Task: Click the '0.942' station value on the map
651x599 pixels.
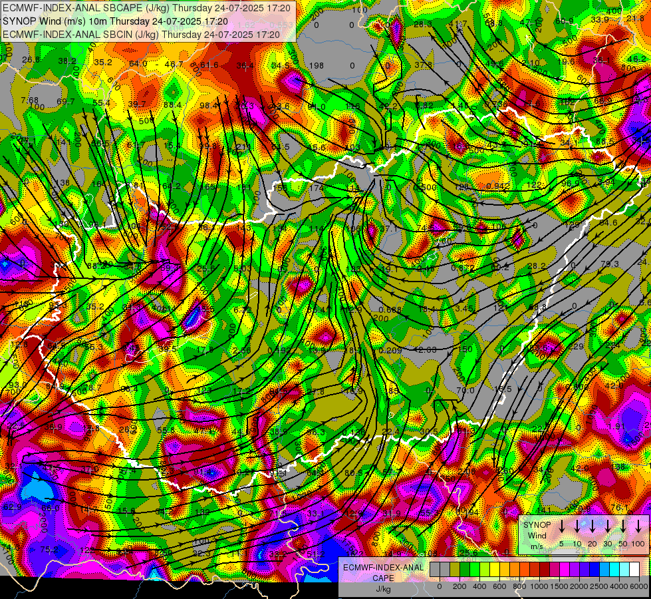Action: [497, 186]
